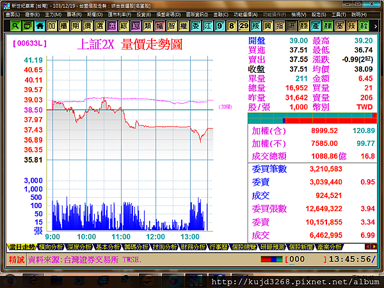
Task: Go to home with the house icon
Action: coord(40,26)
